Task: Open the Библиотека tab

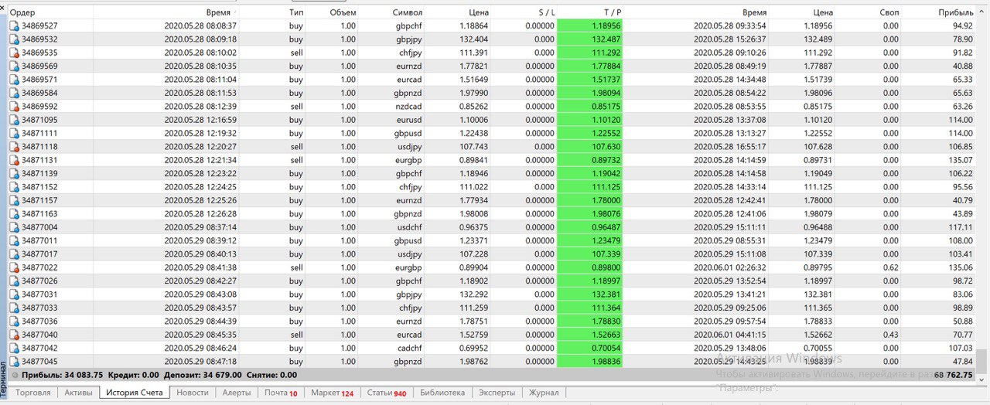Action: (442, 393)
